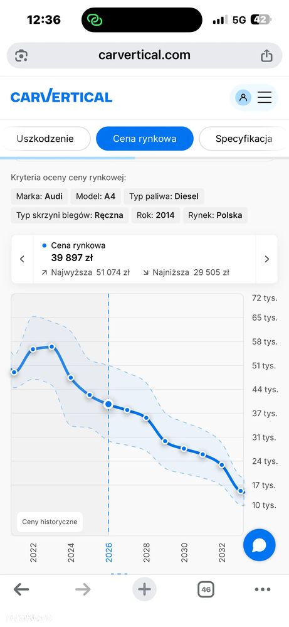Select the 2028 data point on the chart
Image resolution: width=289 pixels, height=627 pixels.
[146, 418]
